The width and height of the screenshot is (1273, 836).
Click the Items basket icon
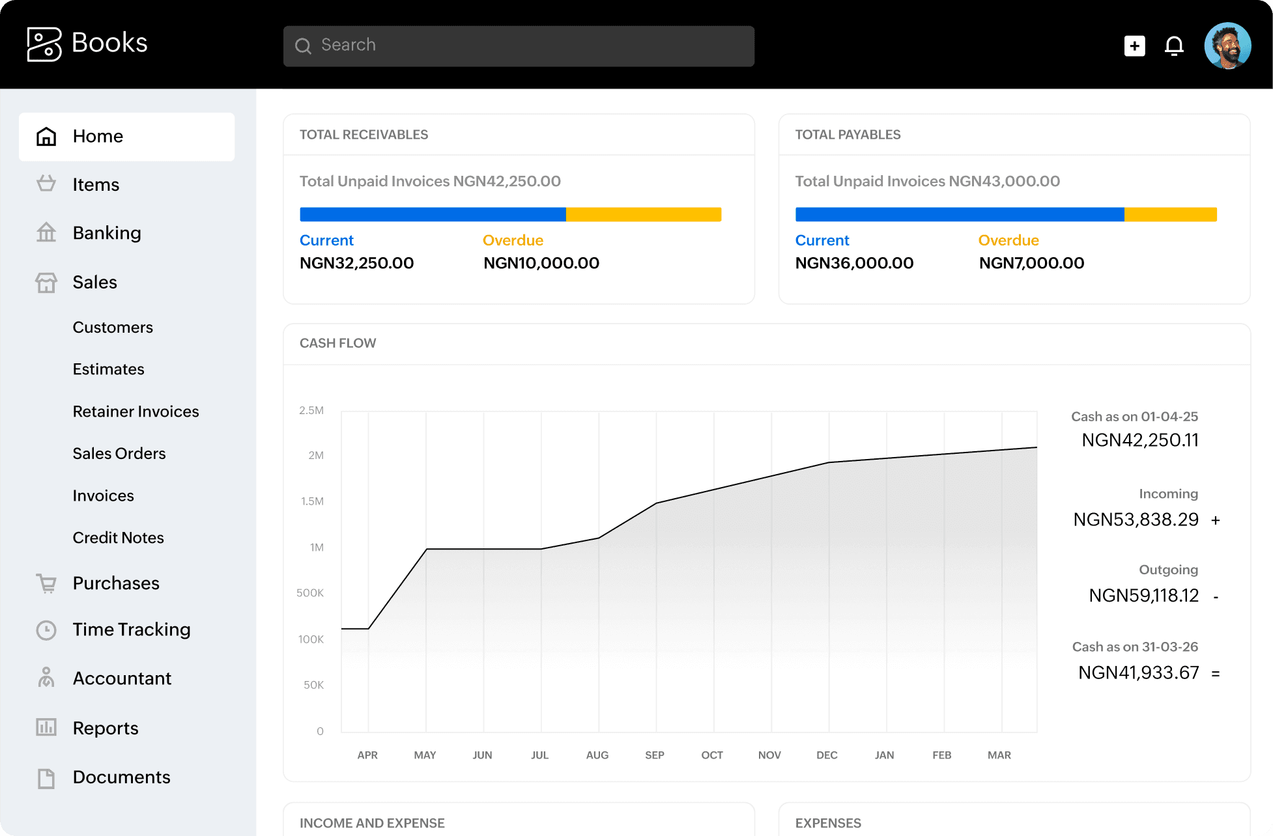click(46, 184)
